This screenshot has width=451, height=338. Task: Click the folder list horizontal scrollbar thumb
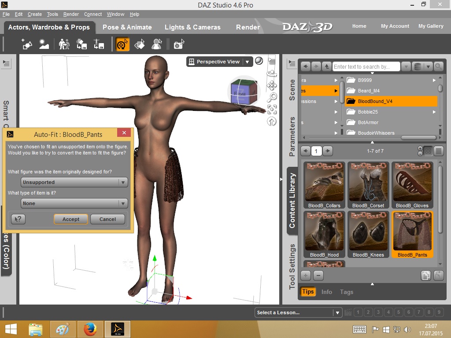point(418,138)
